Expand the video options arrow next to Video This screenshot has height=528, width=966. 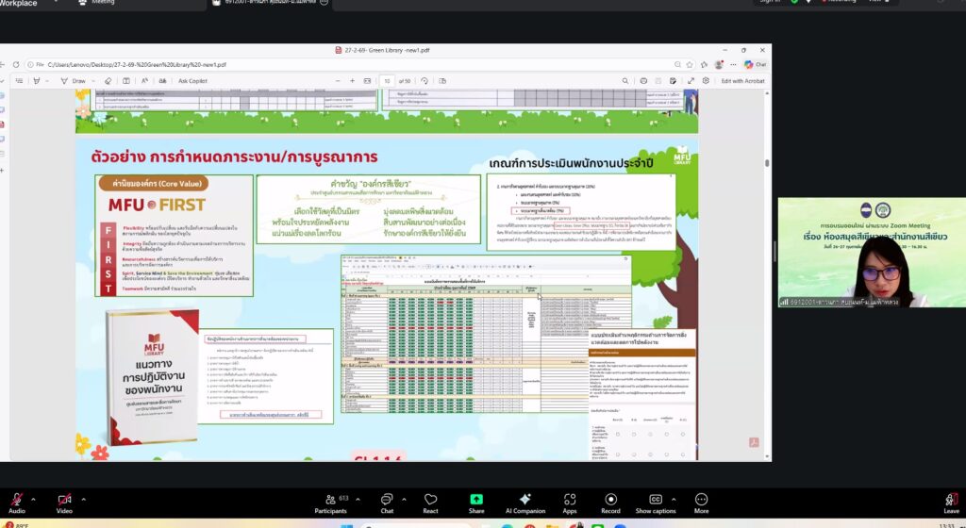83,499
